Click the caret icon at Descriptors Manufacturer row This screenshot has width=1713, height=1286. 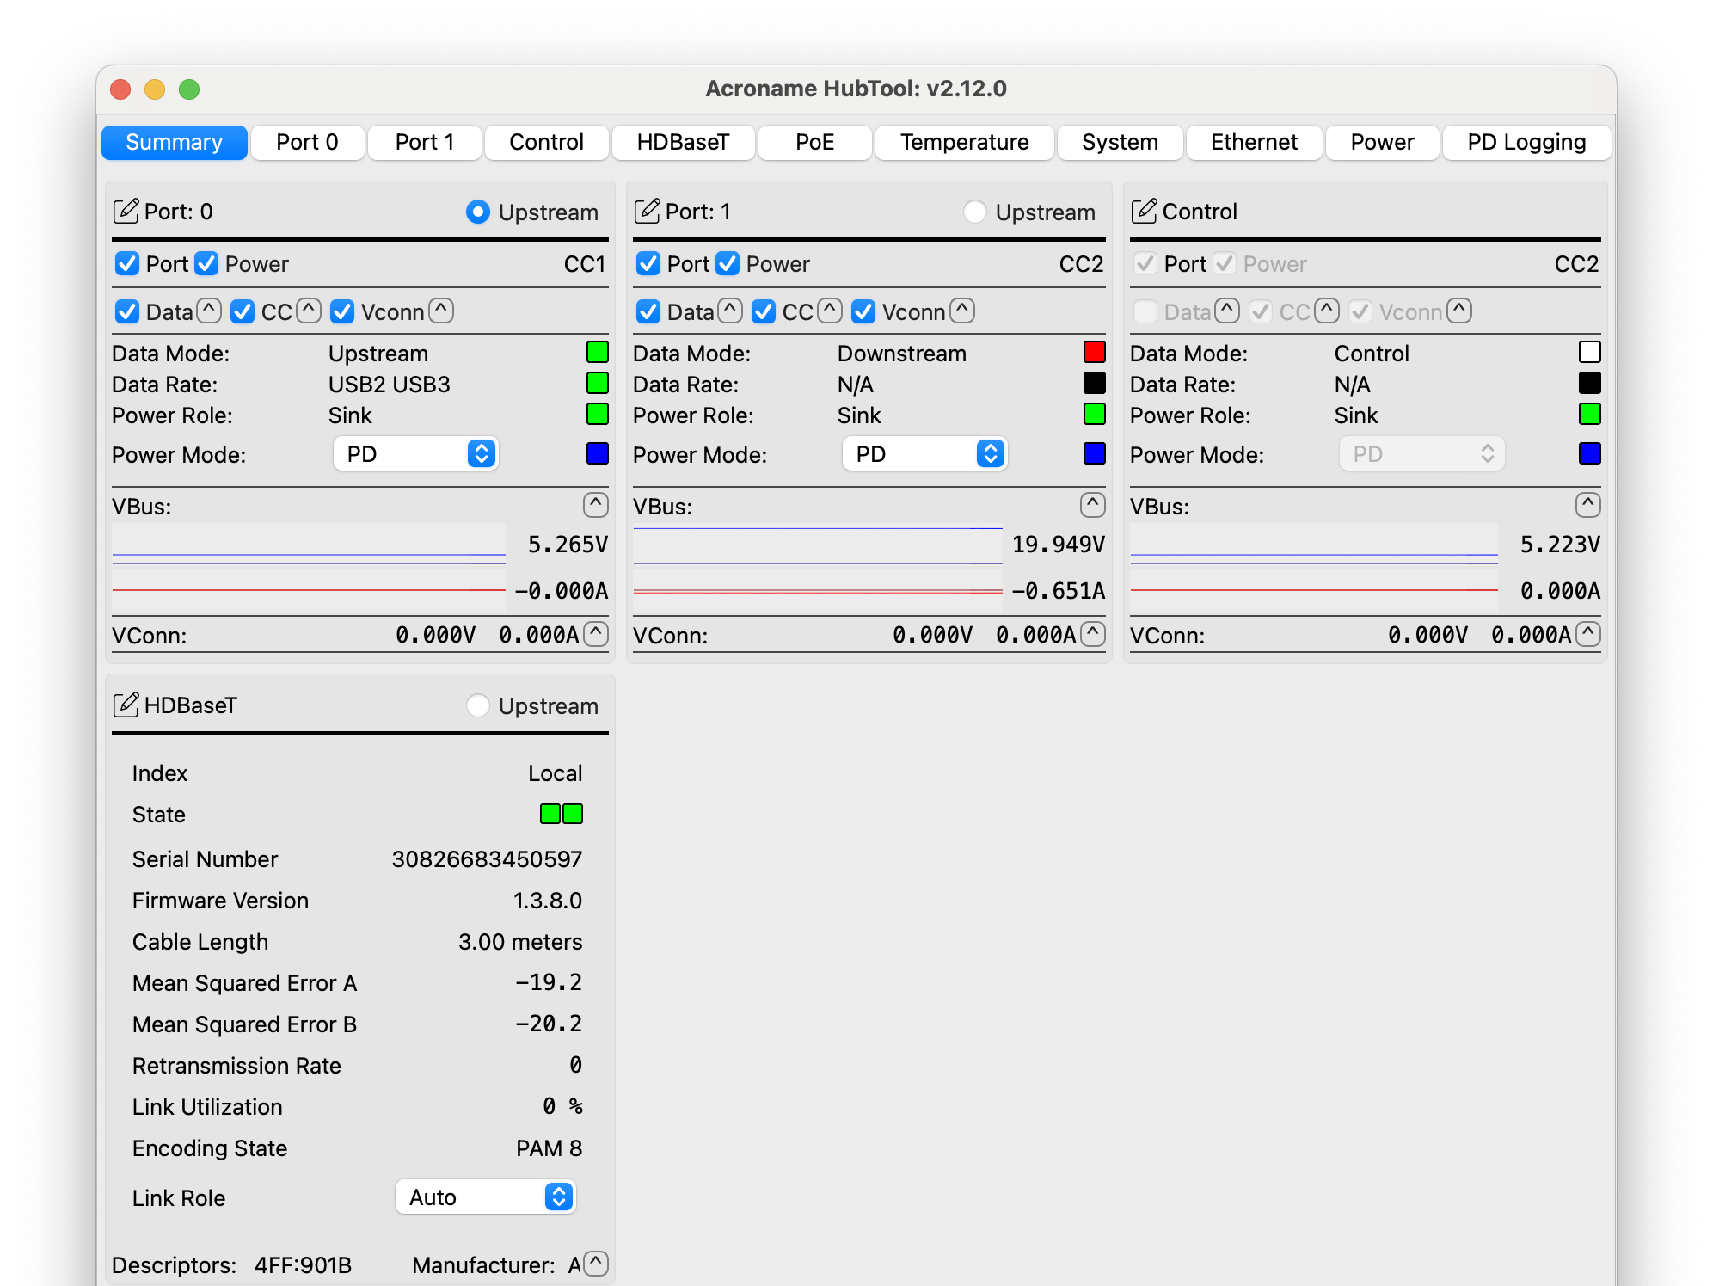click(596, 1263)
